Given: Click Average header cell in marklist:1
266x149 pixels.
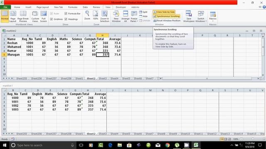Looking at the screenshot, I should 100,94.
